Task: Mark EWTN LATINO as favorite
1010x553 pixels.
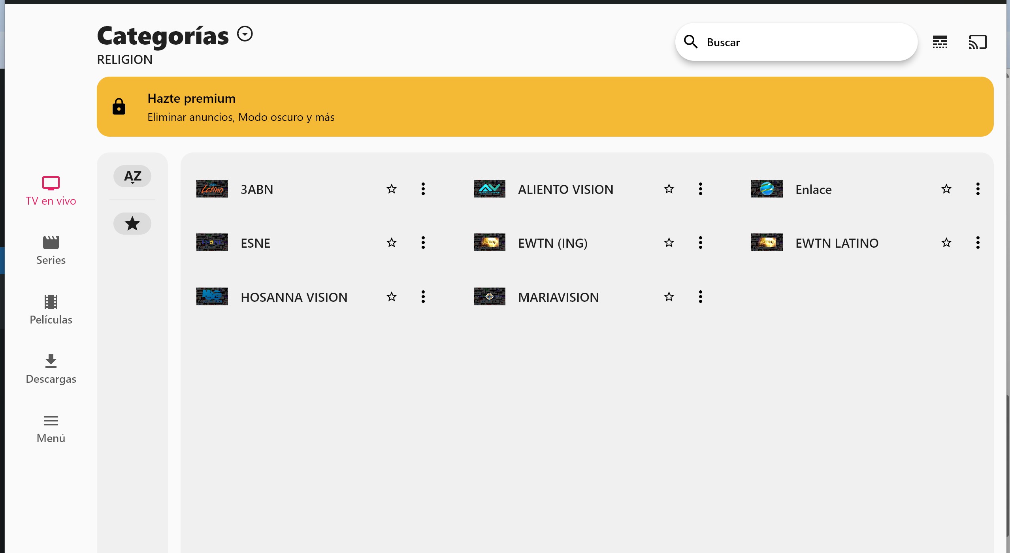Action: pyautogui.click(x=946, y=243)
